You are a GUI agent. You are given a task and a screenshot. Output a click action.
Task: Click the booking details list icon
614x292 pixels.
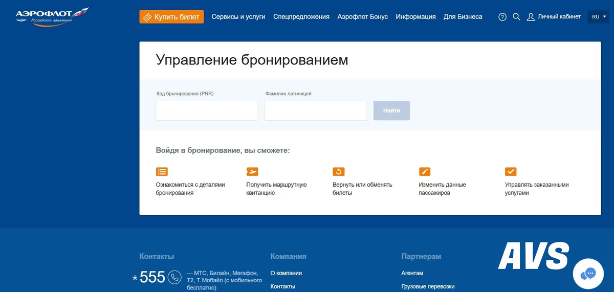point(162,172)
